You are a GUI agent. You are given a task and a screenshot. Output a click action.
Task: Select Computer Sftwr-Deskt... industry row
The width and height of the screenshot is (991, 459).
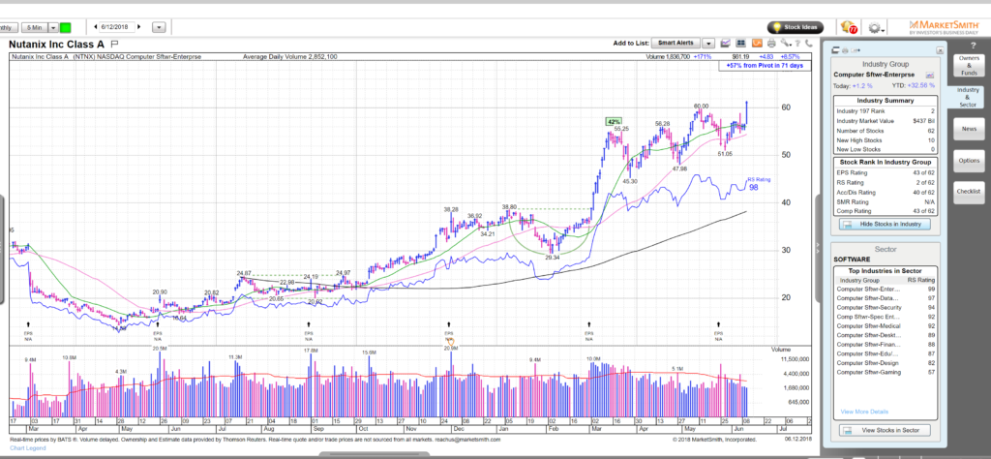point(886,335)
